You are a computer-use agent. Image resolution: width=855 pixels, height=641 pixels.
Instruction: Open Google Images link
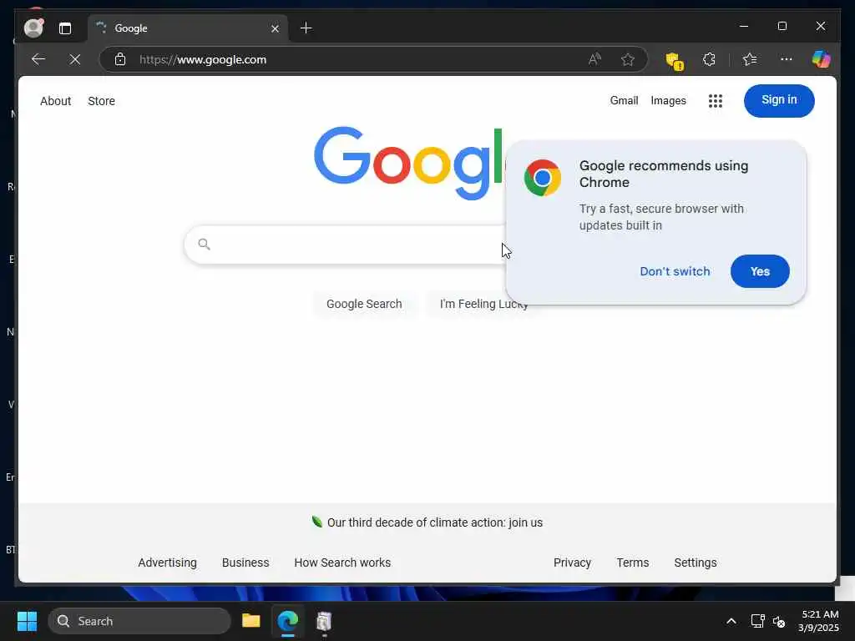[x=668, y=100]
